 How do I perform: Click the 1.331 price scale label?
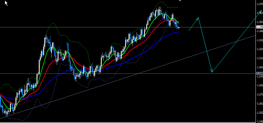point(260,40)
